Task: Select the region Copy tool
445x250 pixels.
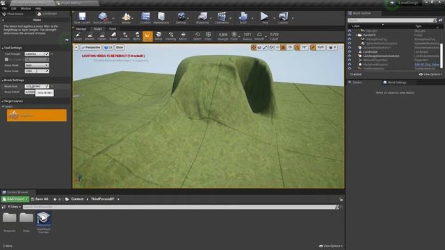Action: click(x=208, y=36)
